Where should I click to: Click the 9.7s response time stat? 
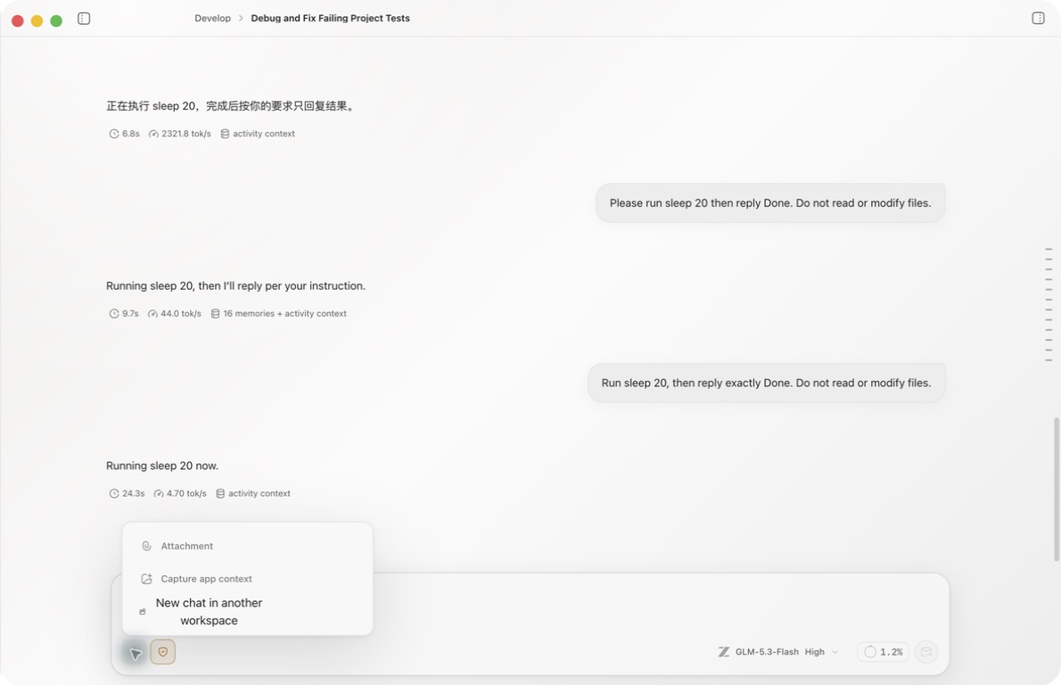click(x=124, y=314)
